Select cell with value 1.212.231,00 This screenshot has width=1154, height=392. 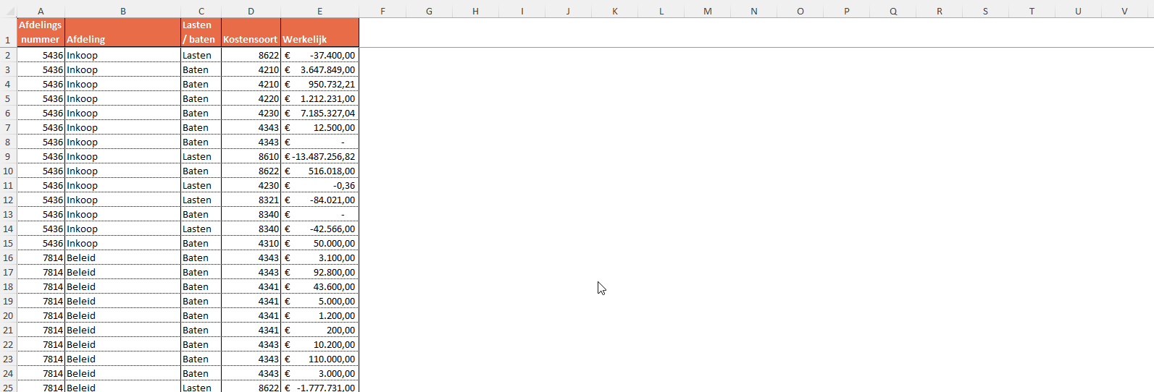click(x=319, y=98)
